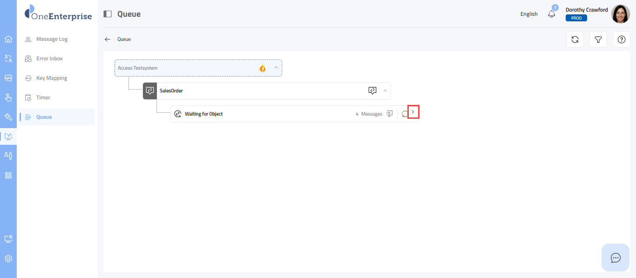Click the back arrow beside Queue breadcrumb
Screen dimensions: 636x278
pos(108,39)
